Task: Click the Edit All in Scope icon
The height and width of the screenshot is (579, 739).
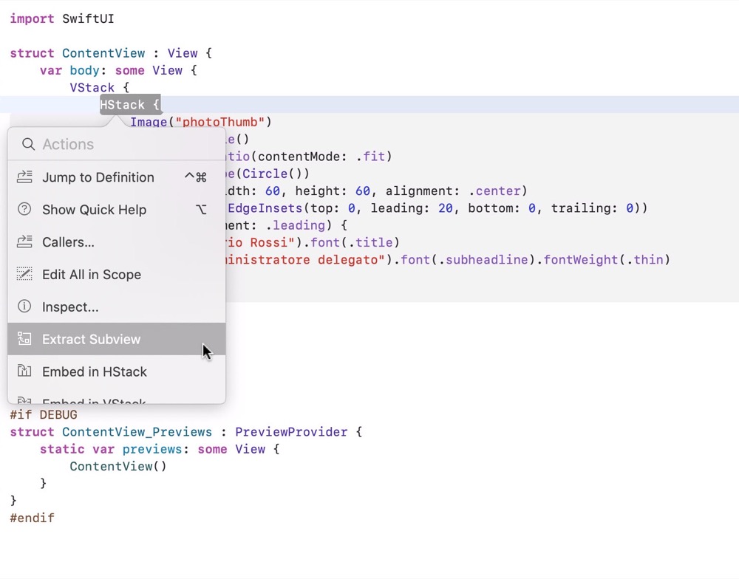Action: coord(24,274)
